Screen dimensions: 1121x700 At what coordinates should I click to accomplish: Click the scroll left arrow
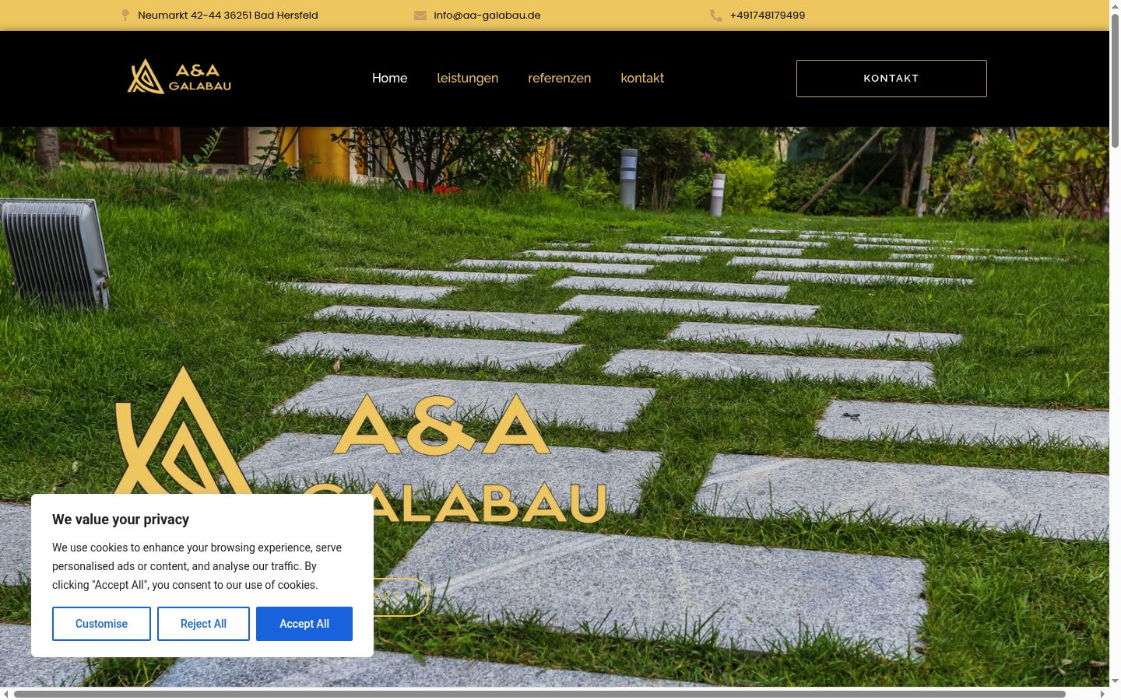click(x=5, y=694)
